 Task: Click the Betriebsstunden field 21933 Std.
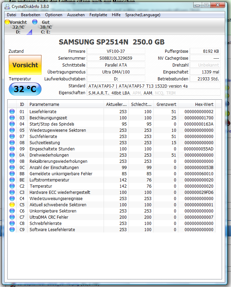pyautogui.click(x=205, y=79)
